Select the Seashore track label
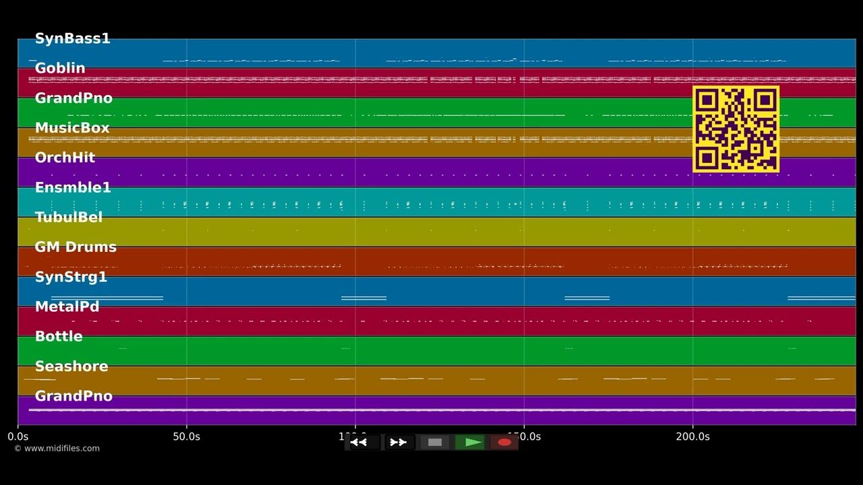This screenshot has height=485, width=863. [x=71, y=366]
